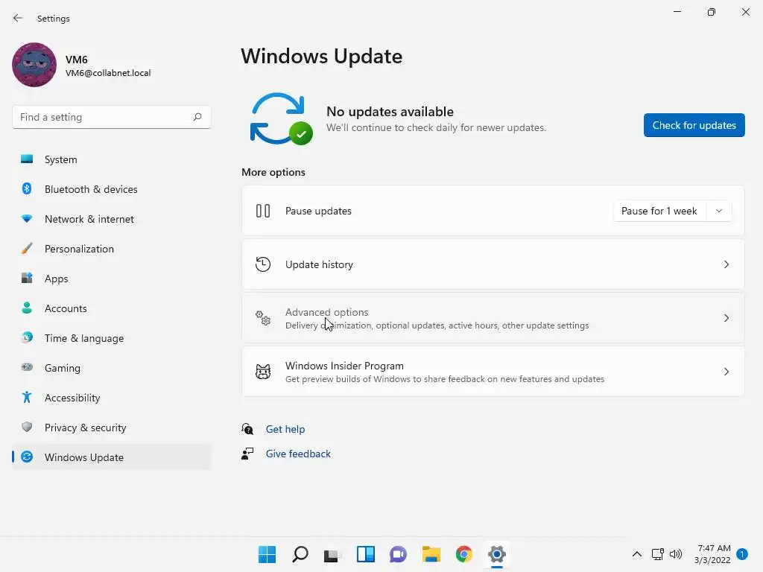This screenshot has width=763, height=572.
Task: Switch to Personalization label
Action: pyautogui.click(x=79, y=249)
